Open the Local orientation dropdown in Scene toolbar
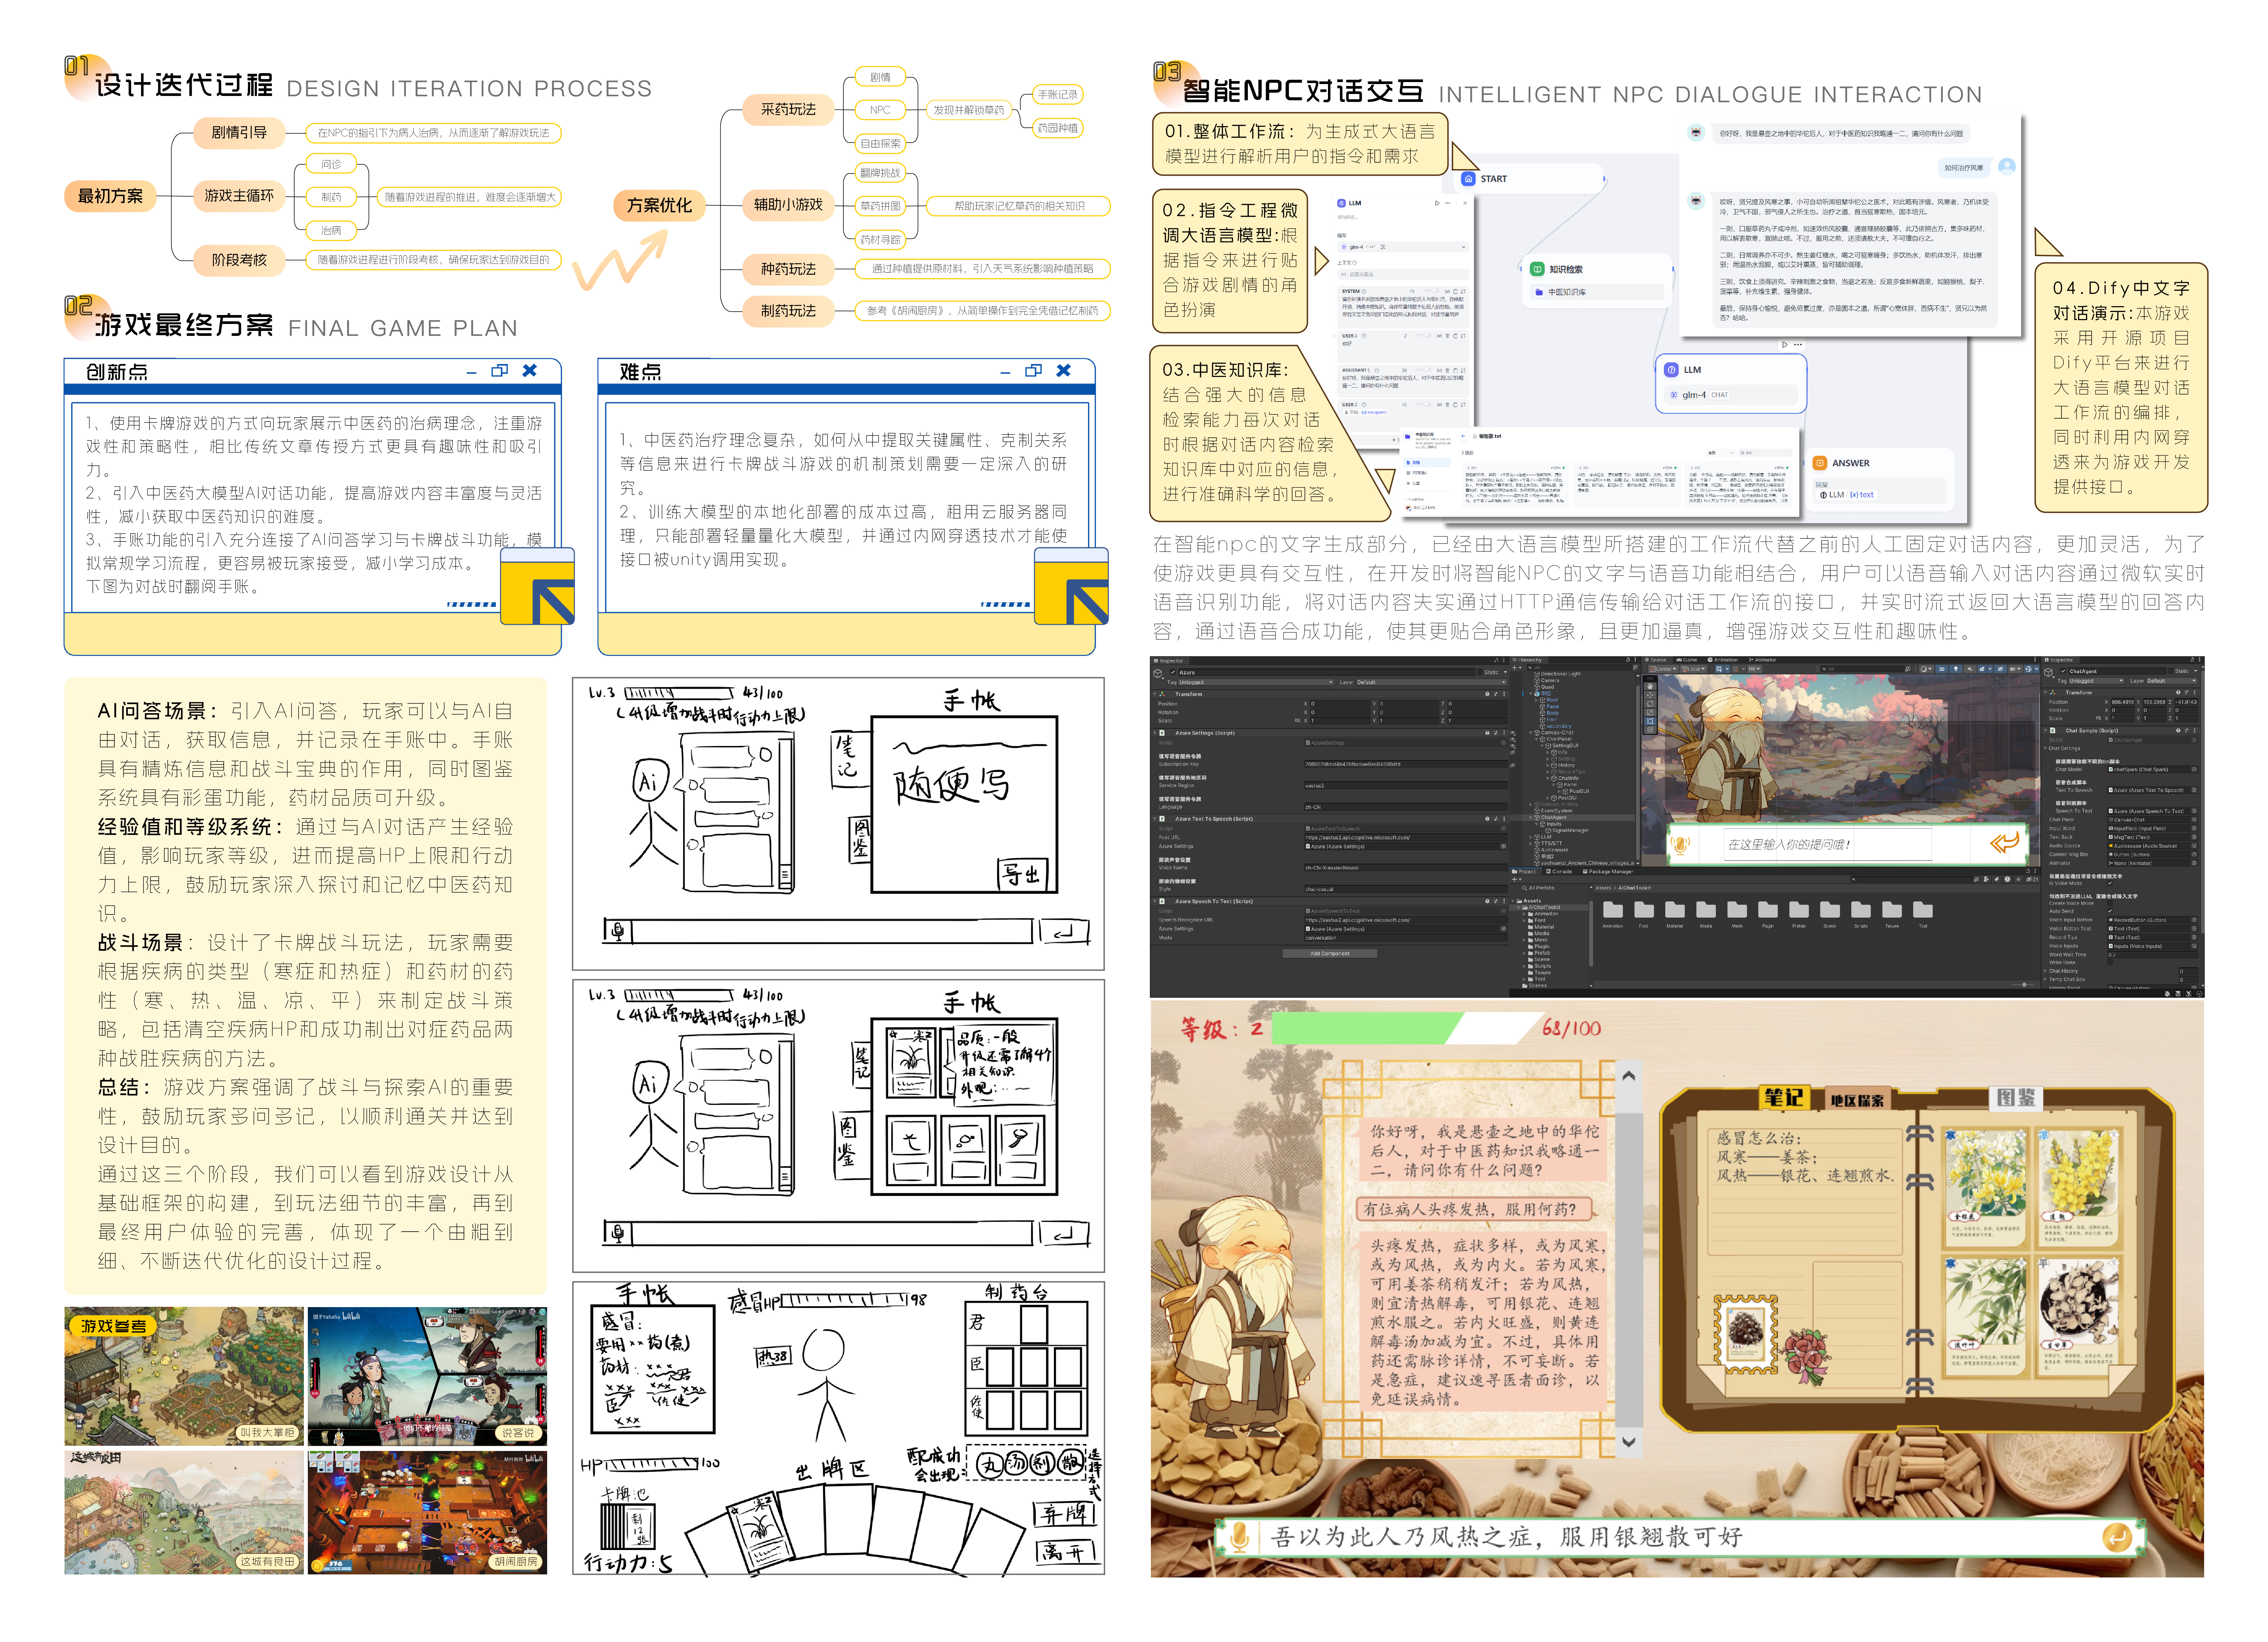 1694,669
